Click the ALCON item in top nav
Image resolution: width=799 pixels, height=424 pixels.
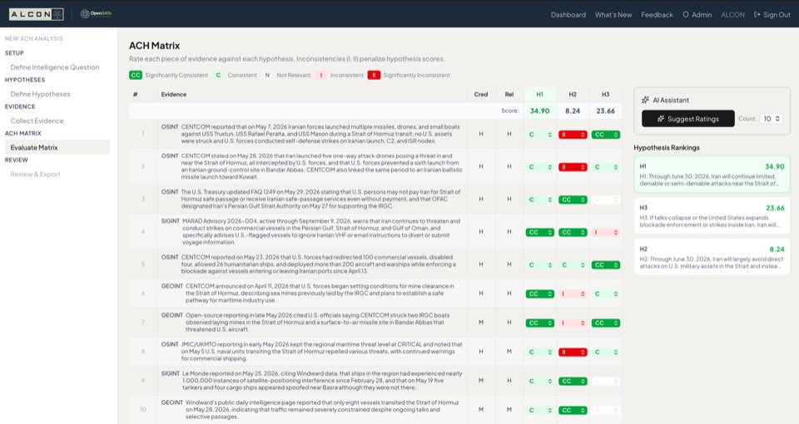[732, 15]
